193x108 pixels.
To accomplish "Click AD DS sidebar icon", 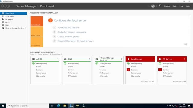I will [x=3, y=22].
